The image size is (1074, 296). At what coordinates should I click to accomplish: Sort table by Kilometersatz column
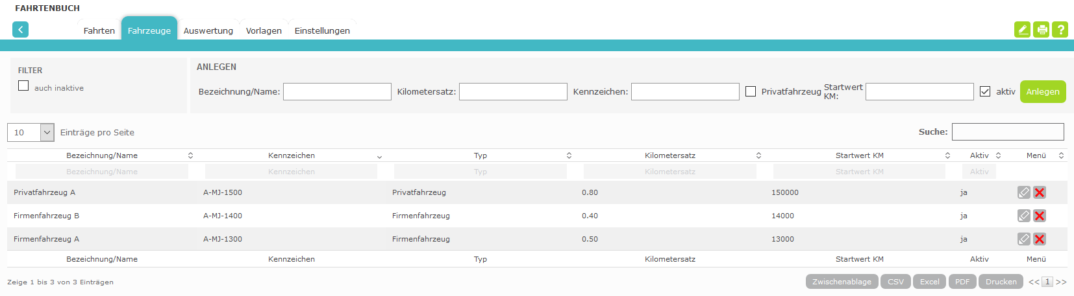click(669, 155)
